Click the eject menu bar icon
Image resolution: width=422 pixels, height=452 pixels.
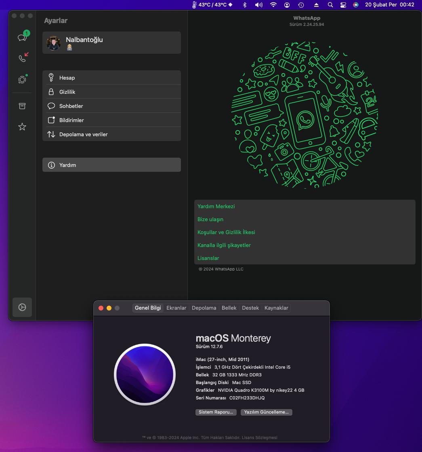(316, 4)
